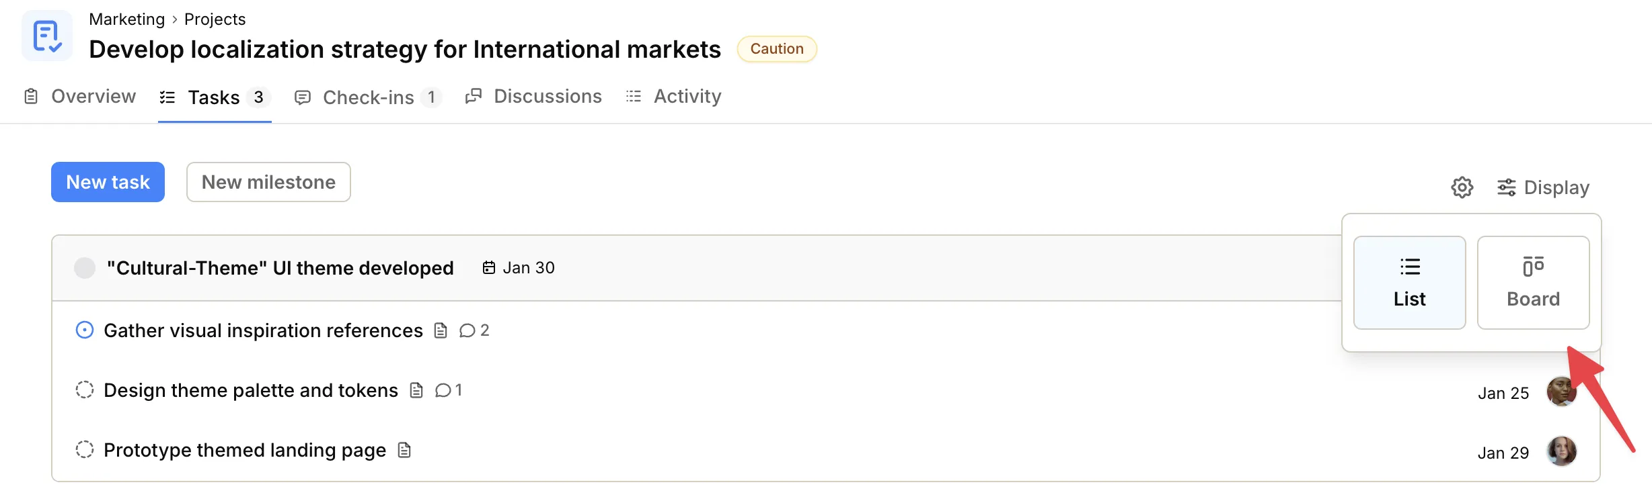Select List view in the display popover
This screenshot has height=503, width=1652.
(1410, 283)
